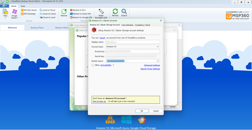The height and width of the screenshot is (130, 252).
Task: Click the Refresh ribbon icon
Action: click(x=115, y=13)
